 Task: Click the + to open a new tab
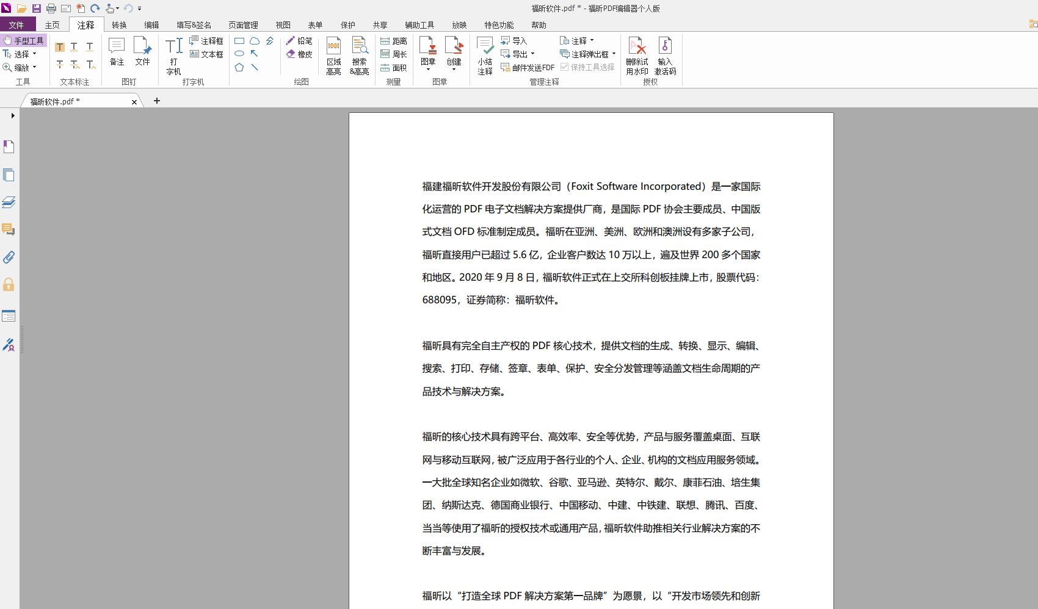click(156, 101)
